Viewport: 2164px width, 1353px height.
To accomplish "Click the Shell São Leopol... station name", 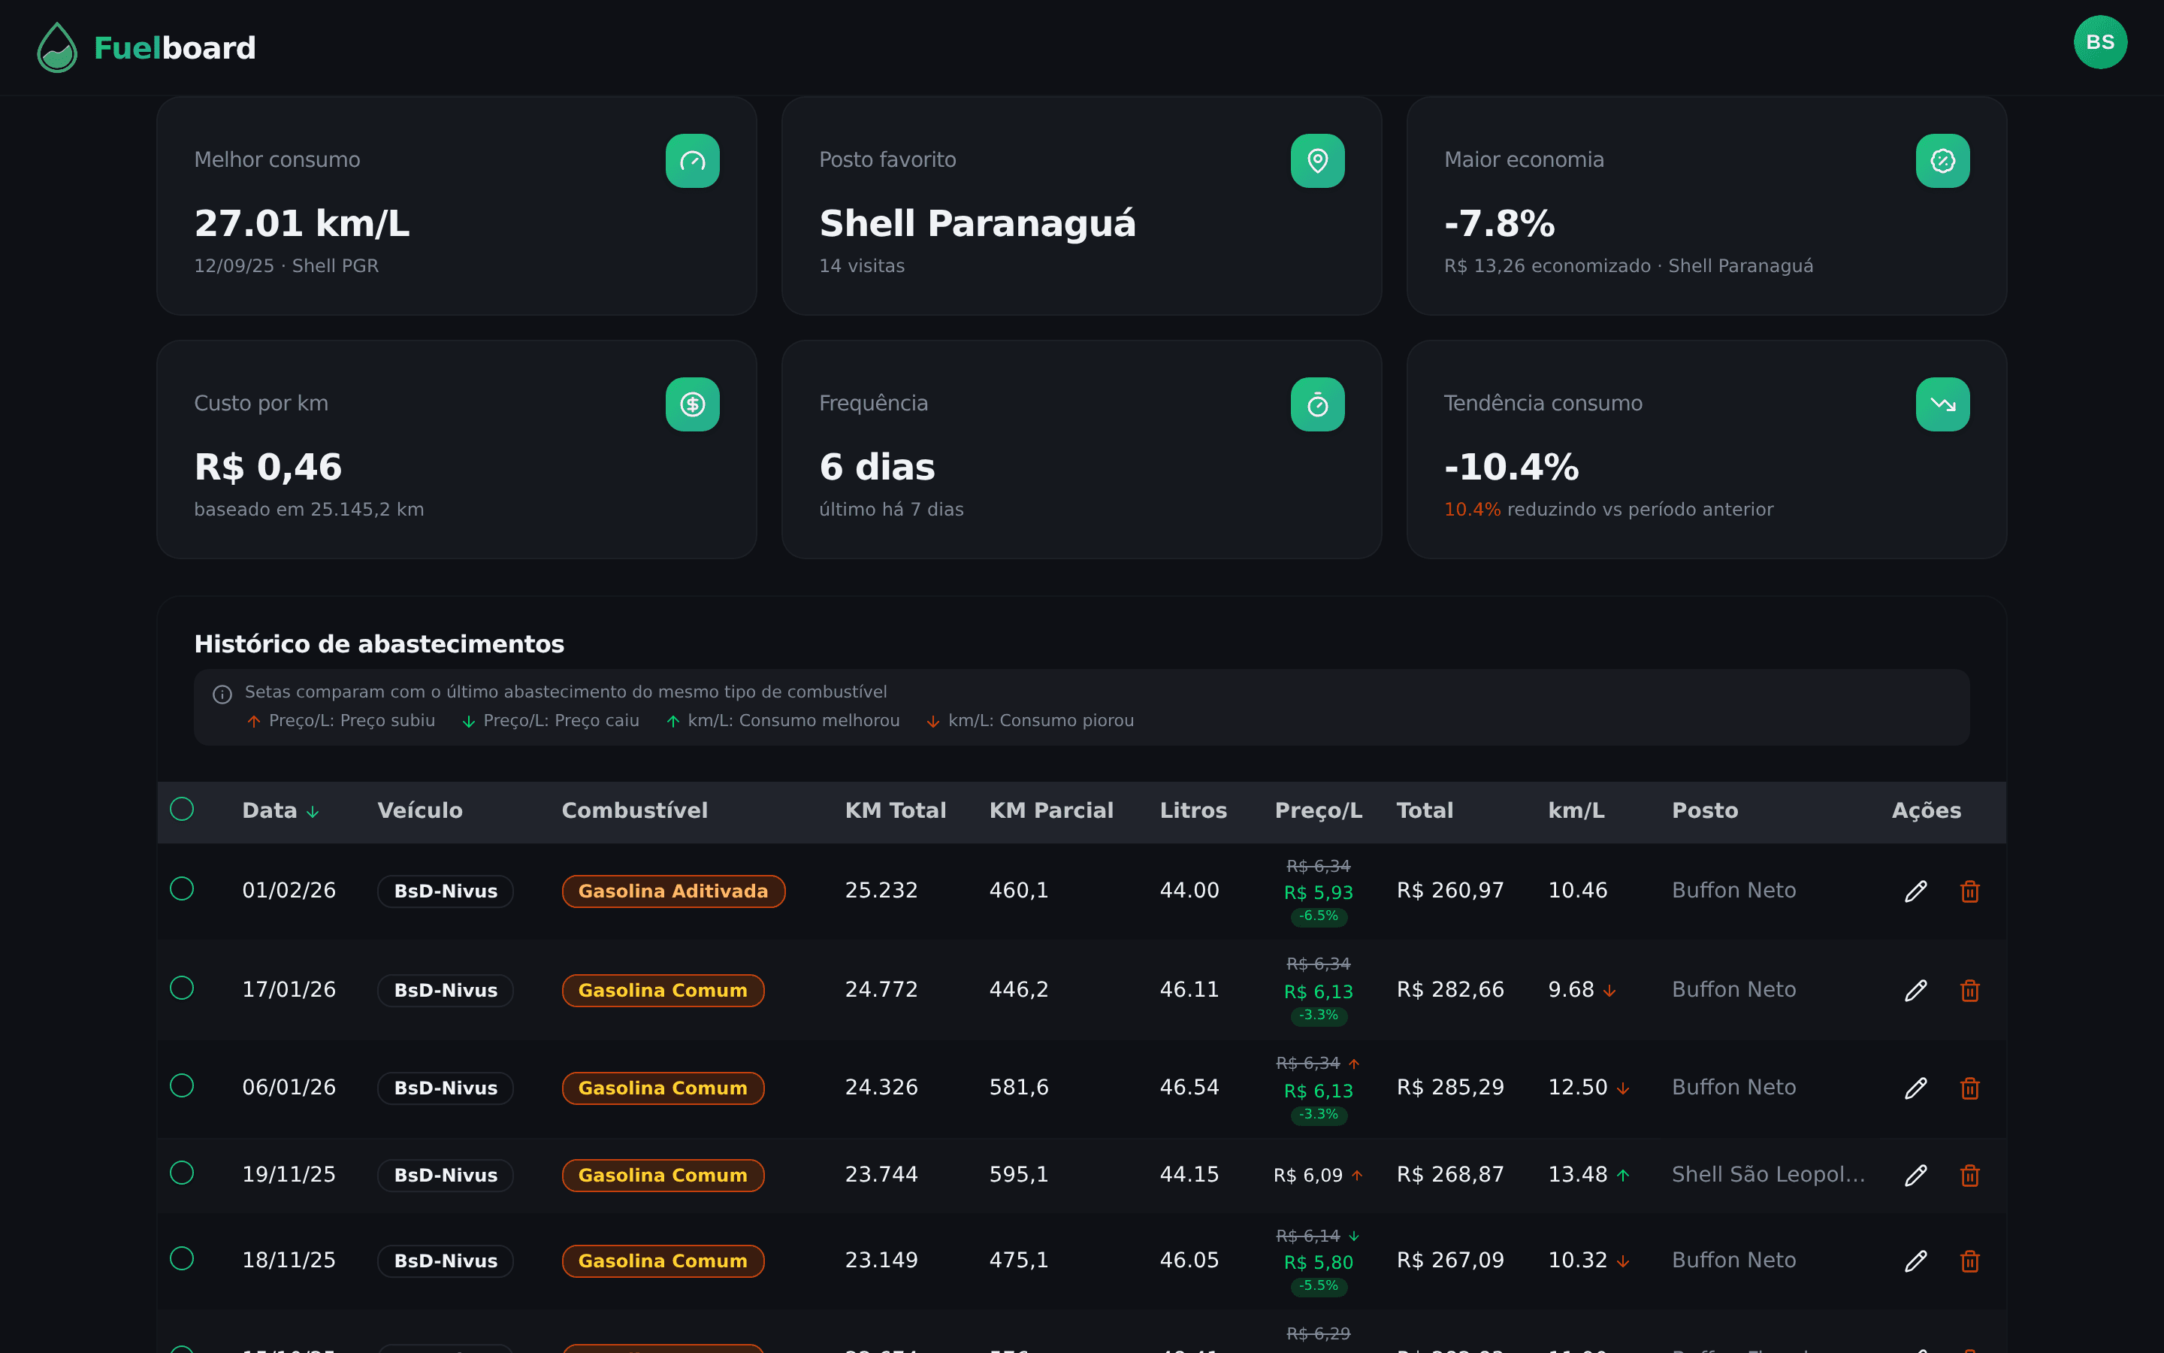I will coord(1767,1174).
